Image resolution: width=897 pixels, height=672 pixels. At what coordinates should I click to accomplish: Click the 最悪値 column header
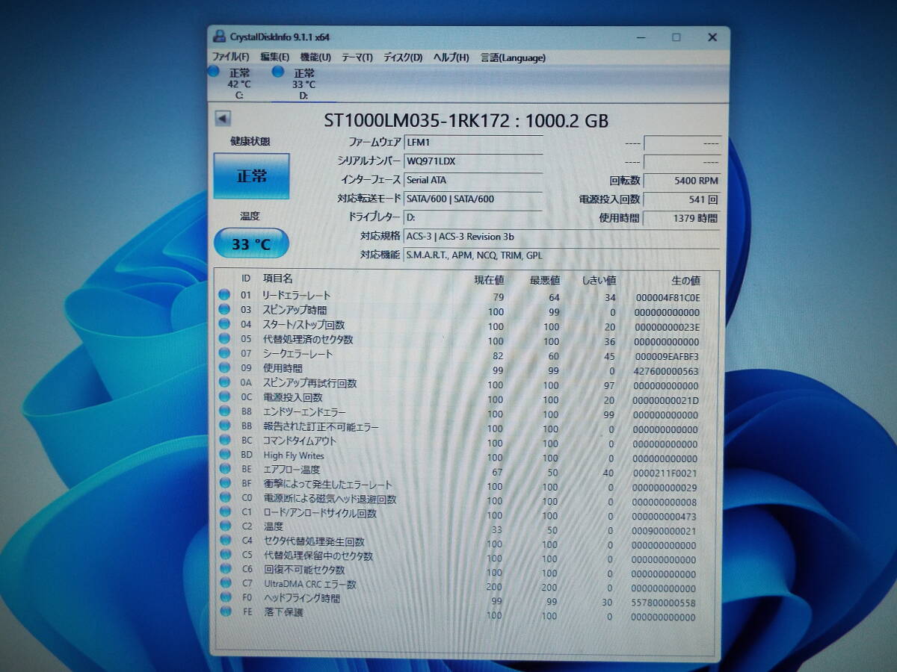tap(545, 280)
